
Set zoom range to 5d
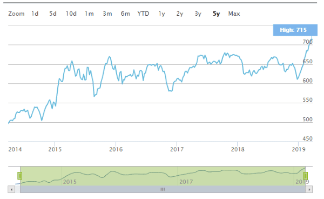point(53,14)
